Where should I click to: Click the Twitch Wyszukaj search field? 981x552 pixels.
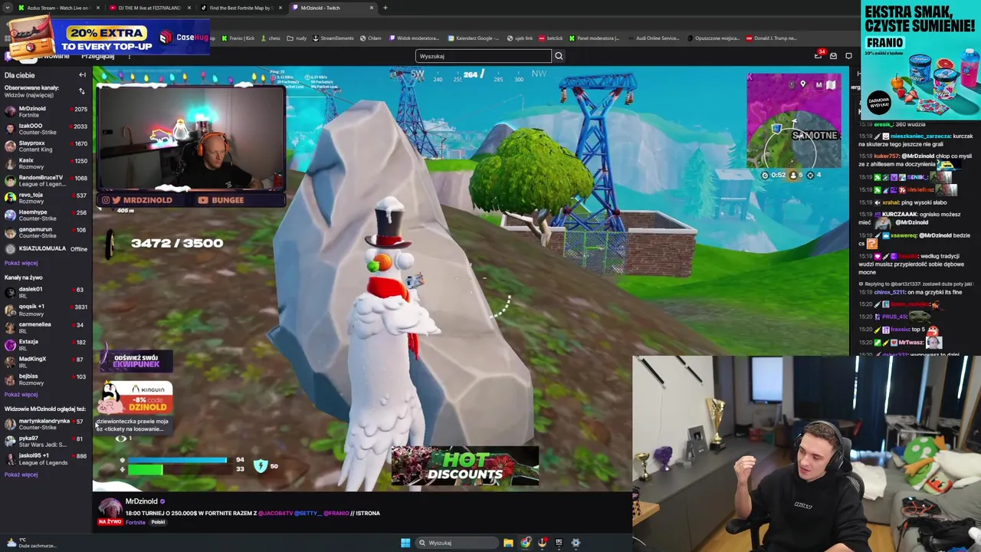click(483, 56)
